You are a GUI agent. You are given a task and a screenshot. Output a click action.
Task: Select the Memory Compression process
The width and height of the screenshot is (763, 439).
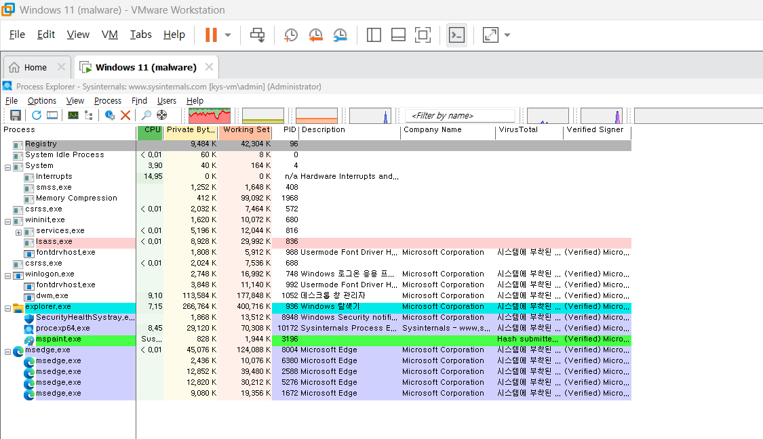77,198
